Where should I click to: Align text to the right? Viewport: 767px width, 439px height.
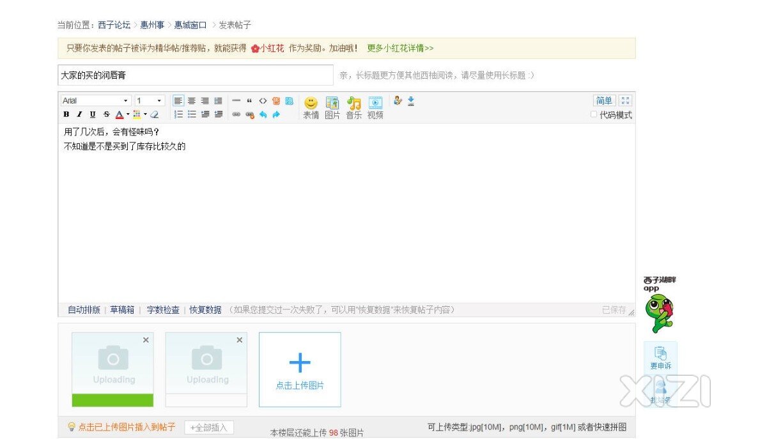click(205, 101)
